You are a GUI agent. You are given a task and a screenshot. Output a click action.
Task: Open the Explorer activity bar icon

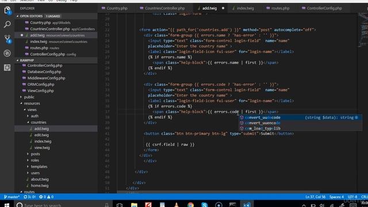(x=7, y=10)
